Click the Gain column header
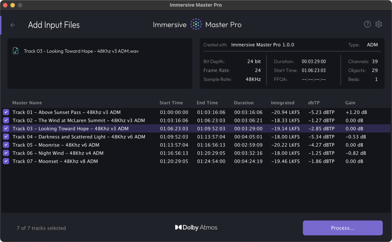The height and width of the screenshot is (242, 392). pyautogui.click(x=350, y=103)
